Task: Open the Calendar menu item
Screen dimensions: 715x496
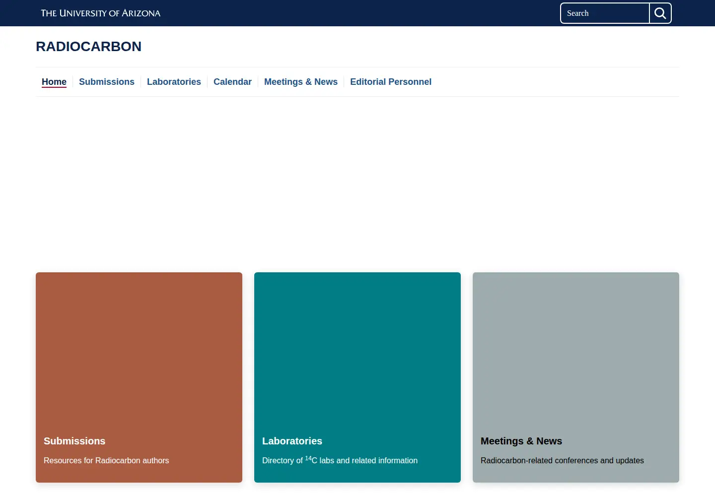Action: (x=232, y=82)
